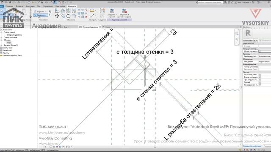Switch to 'Опорный уровень' view tab

[90, 27]
